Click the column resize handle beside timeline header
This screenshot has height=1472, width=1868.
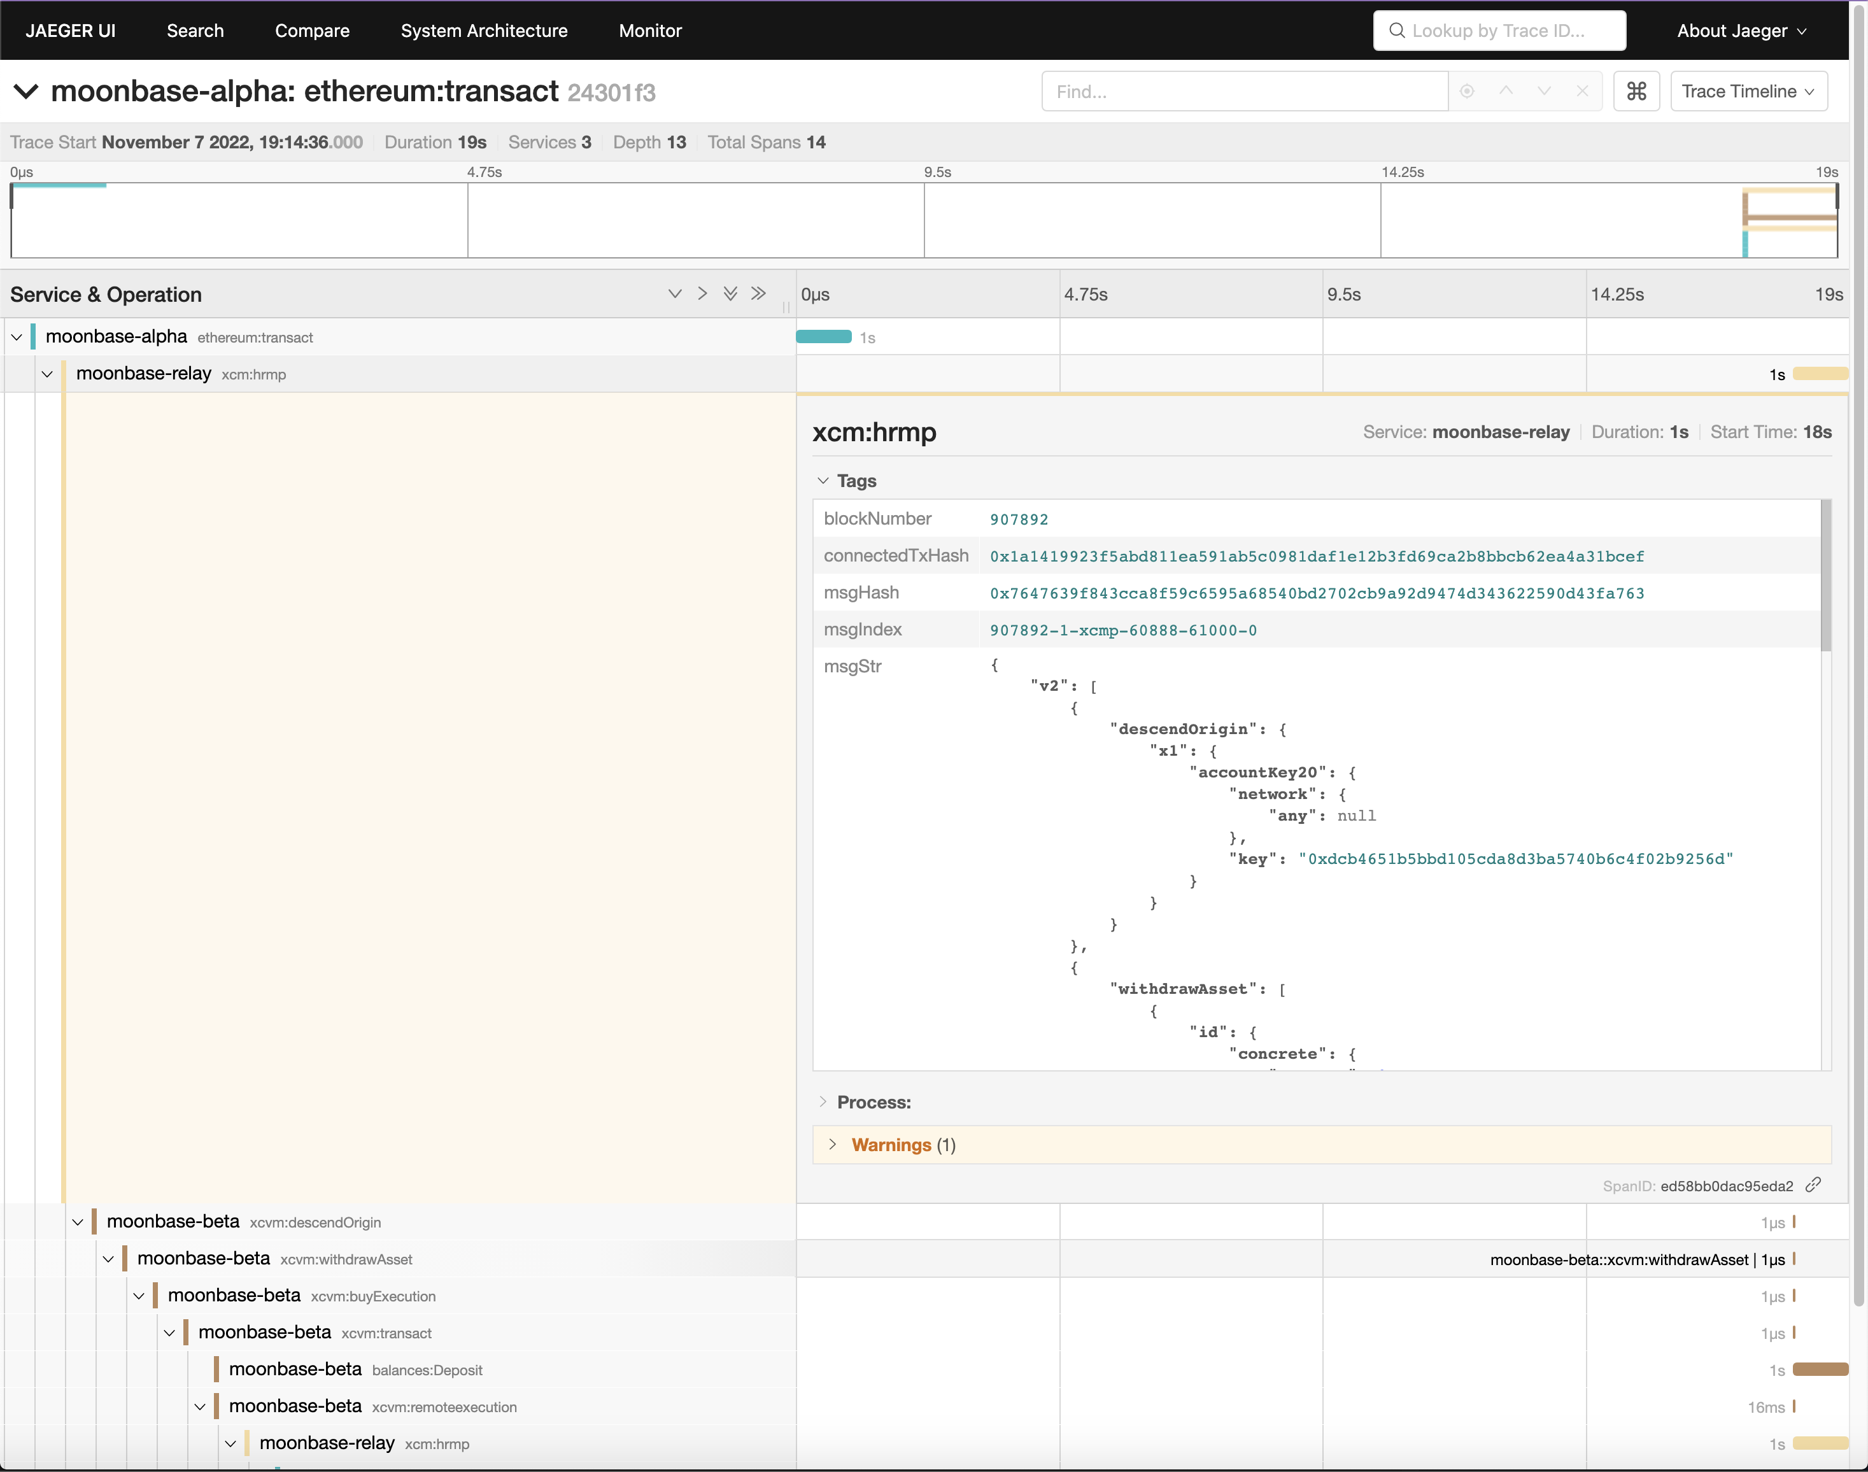pos(786,307)
